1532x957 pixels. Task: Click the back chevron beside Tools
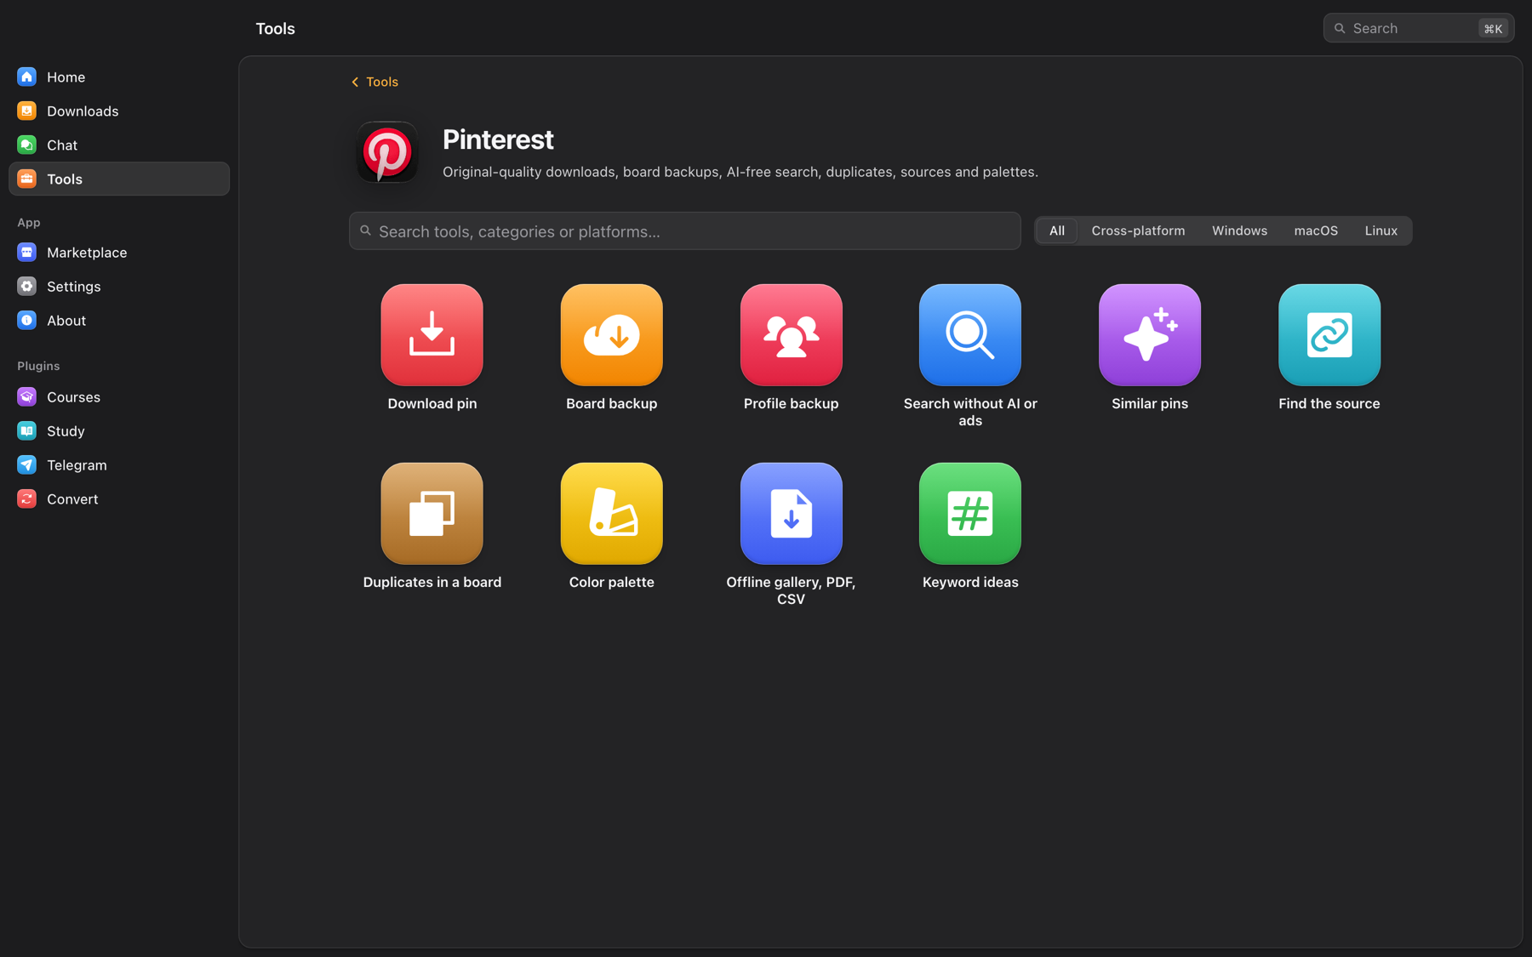coord(355,82)
